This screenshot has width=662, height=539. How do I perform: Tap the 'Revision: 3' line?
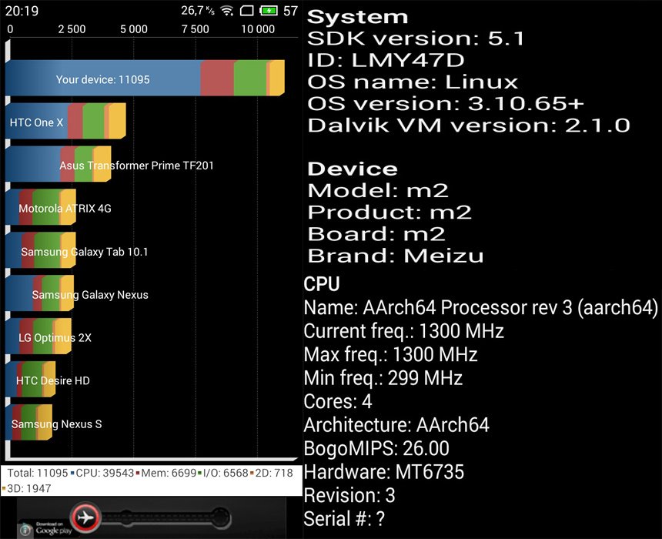click(349, 495)
